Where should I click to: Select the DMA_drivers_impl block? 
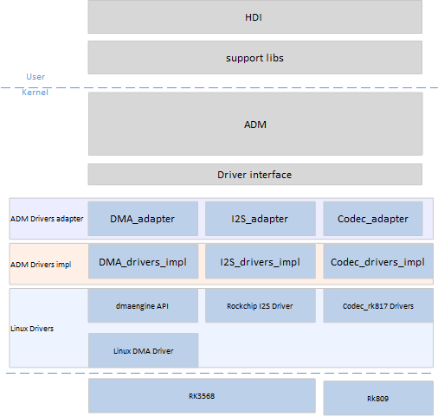click(x=144, y=261)
